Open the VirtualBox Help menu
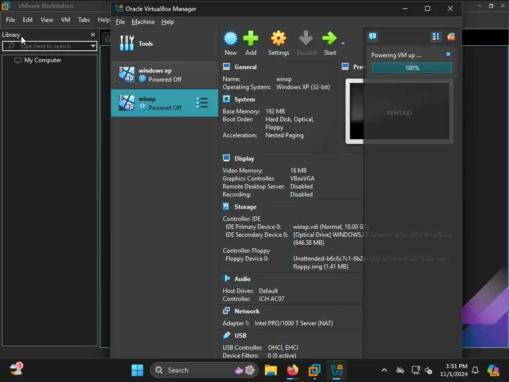This screenshot has width=509, height=382. pos(168,22)
